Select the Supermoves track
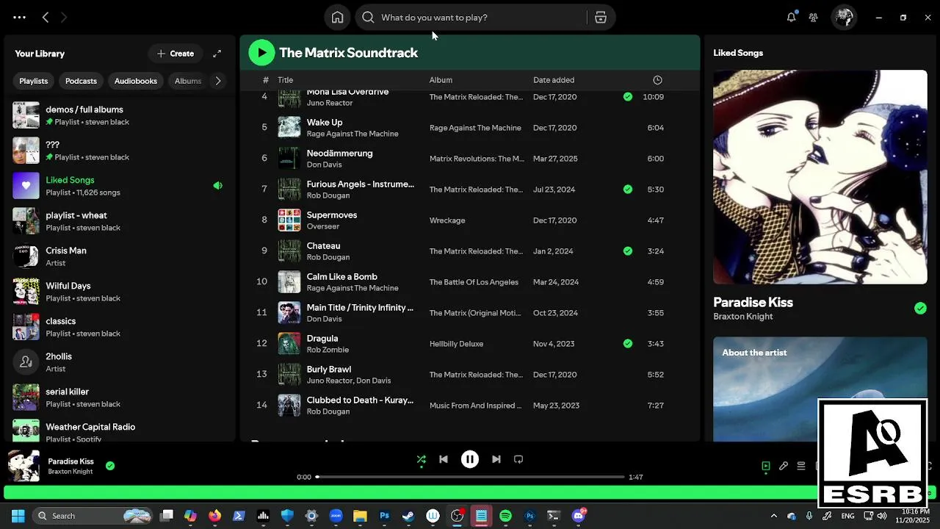Viewport: 940px width, 529px height. click(x=470, y=220)
